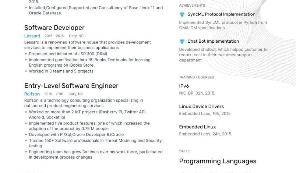The height and width of the screenshot is (173, 296).
Task: Select the SyncML Protocol Implementation title
Action: (x=221, y=14)
